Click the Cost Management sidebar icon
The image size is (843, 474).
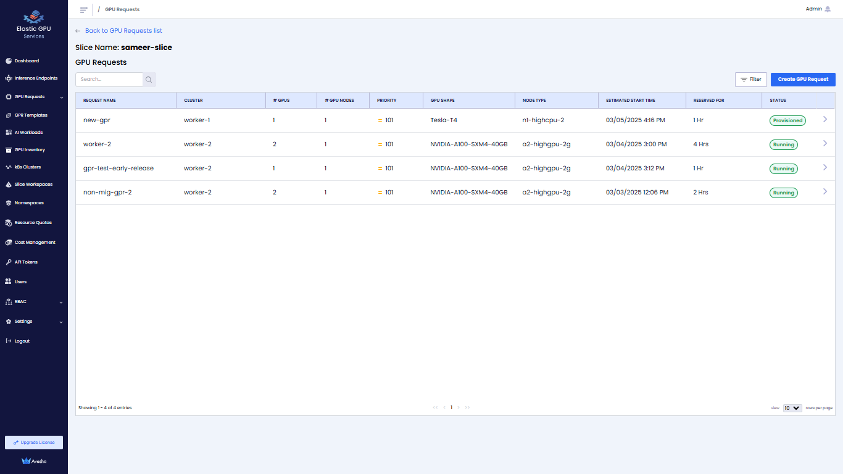click(9, 243)
